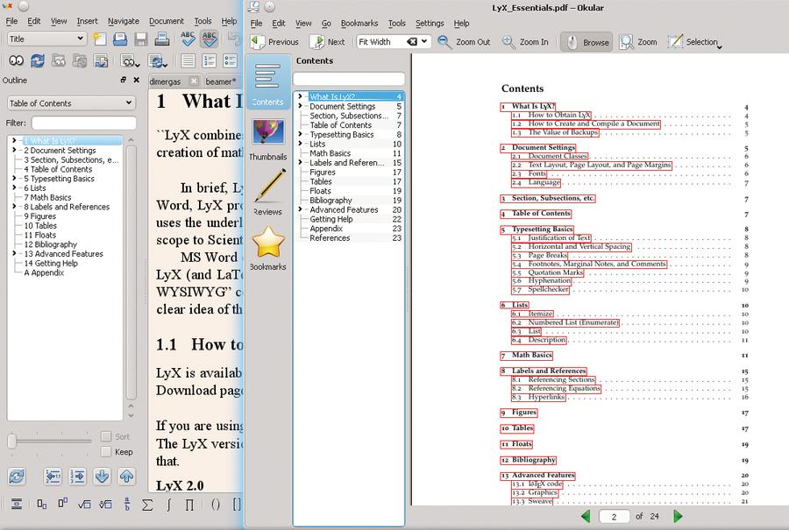Screen dimensions: 789x530
Task: Click the Outline Filter input field
Action: click(x=83, y=123)
